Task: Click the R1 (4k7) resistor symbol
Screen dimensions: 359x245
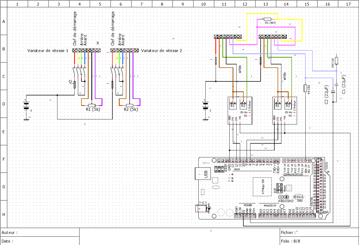Action: tap(267, 19)
